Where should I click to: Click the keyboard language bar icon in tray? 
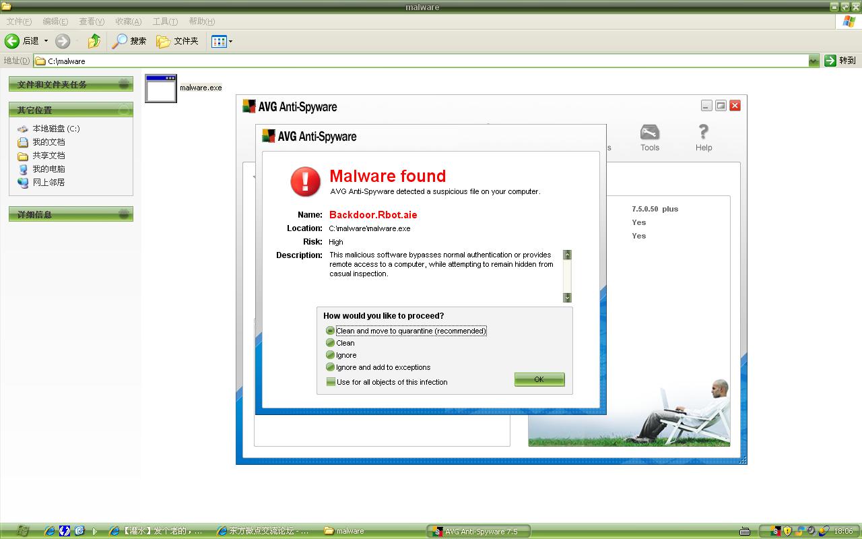(x=744, y=531)
